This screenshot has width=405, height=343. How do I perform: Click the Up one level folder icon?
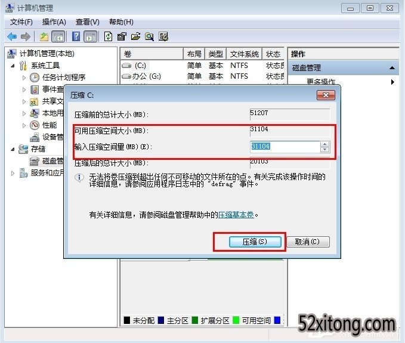[44, 36]
